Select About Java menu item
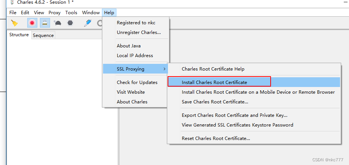The image size is (349, 165). pyautogui.click(x=136, y=46)
